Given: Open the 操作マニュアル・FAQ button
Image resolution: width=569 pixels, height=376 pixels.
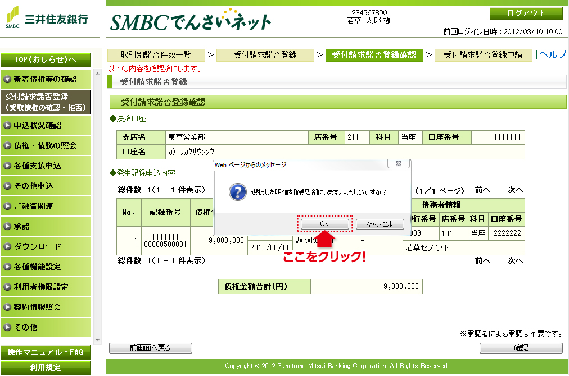Looking at the screenshot, I should pos(46,352).
